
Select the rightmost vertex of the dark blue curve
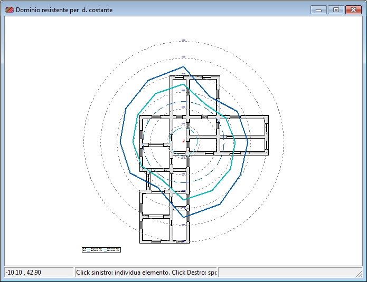(x=248, y=140)
